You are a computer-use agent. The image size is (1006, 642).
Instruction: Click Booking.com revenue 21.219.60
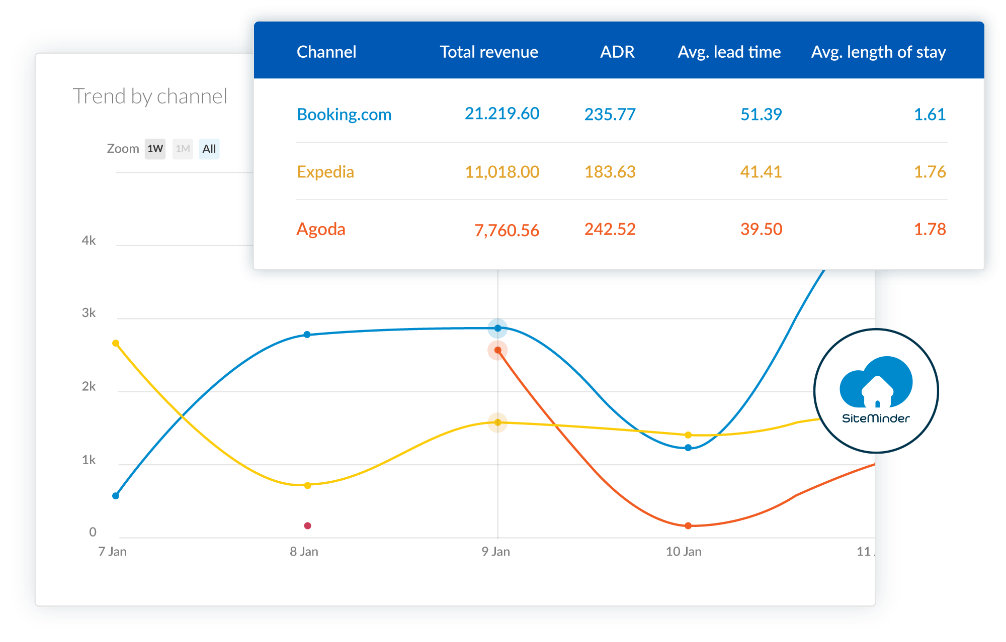(x=502, y=114)
